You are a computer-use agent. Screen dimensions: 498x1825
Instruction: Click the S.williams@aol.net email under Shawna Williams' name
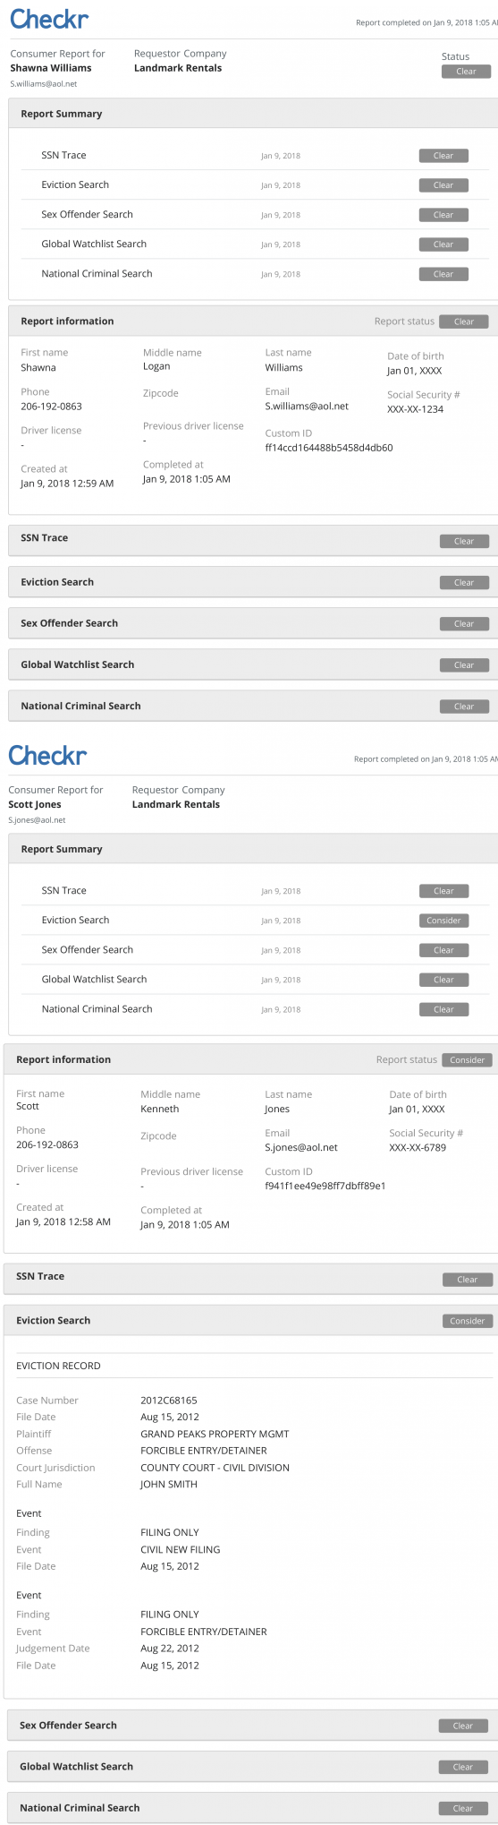click(x=43, y=84)
